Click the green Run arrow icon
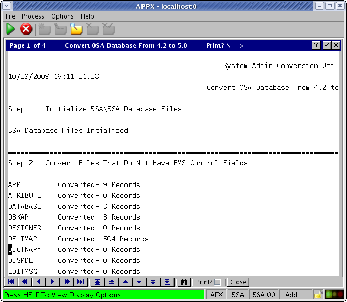Viewport: 347px width, 302px height. pyautogui.click(x=10, y=29)
